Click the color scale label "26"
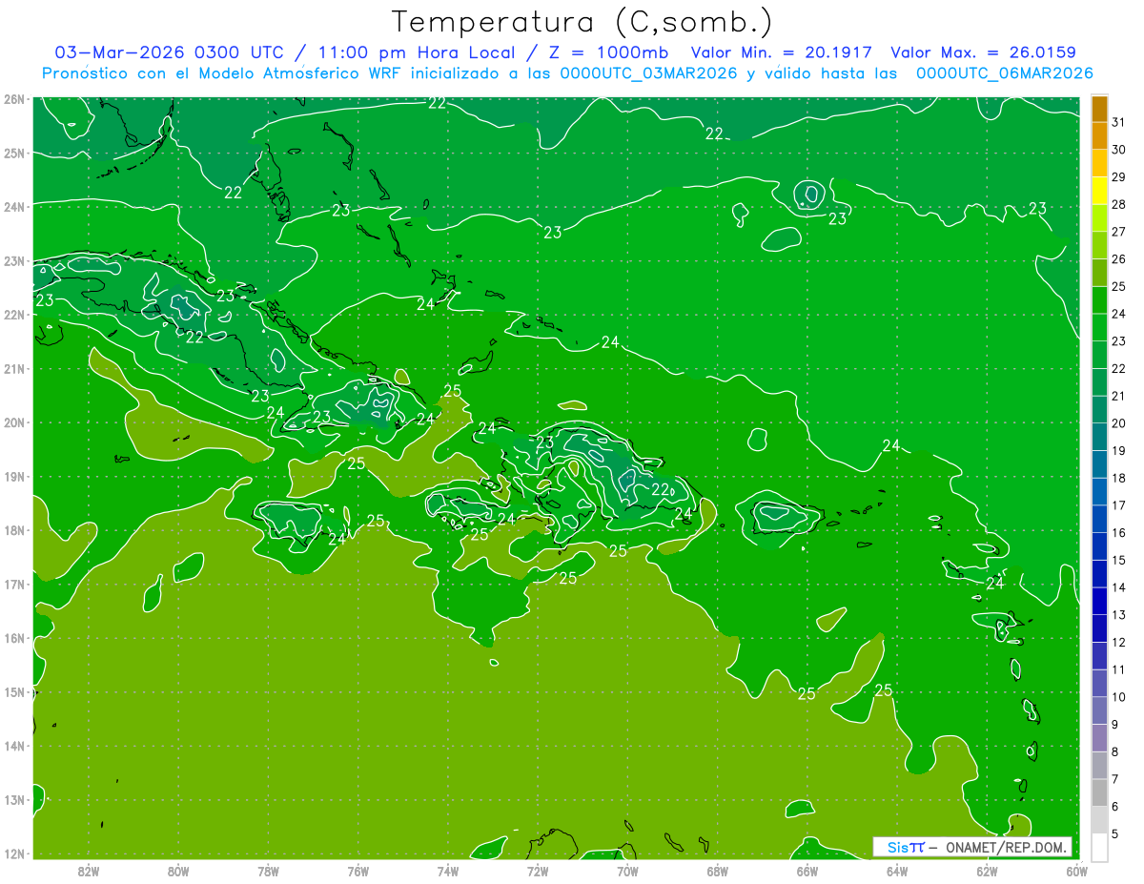Image resolution: width=1144 pixels, height=884 pixels. click(x=1118, y=258)
